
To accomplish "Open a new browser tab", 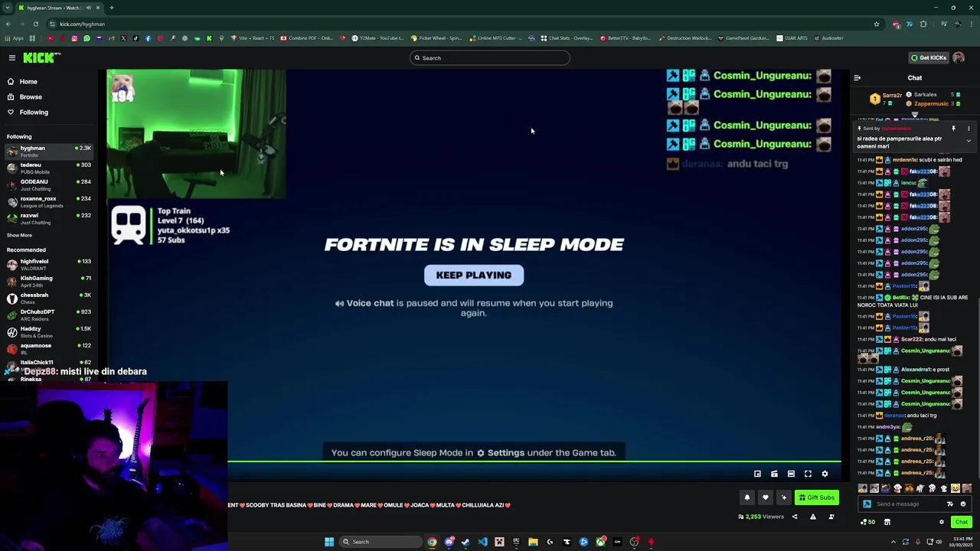I will 111,8.
